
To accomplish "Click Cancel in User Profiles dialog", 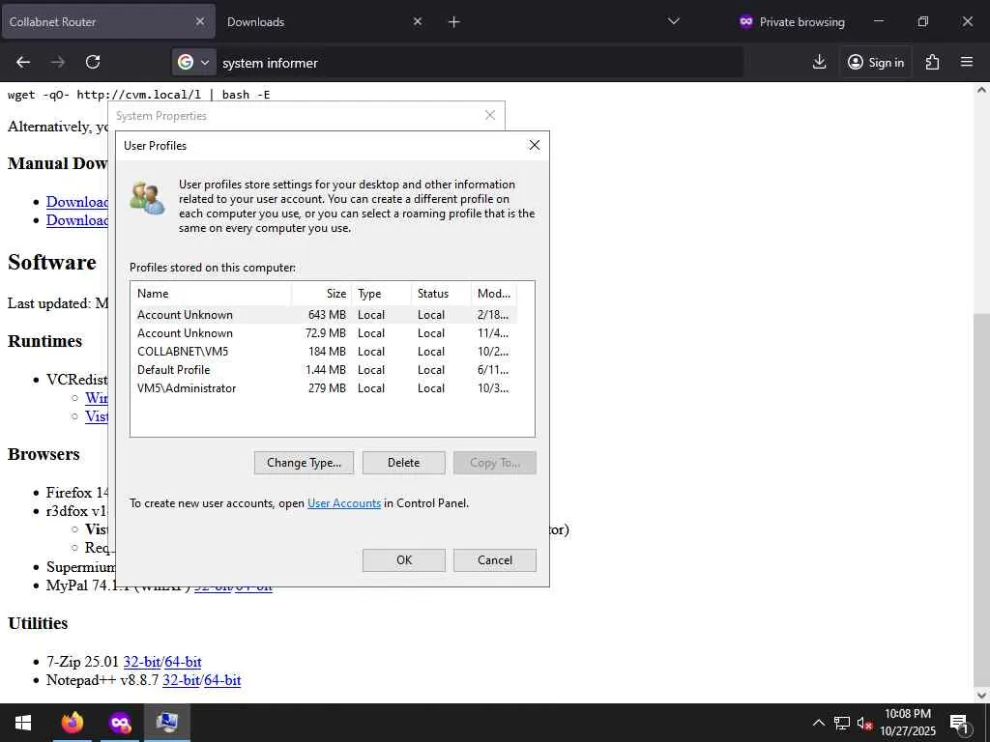I will (494, 559).
